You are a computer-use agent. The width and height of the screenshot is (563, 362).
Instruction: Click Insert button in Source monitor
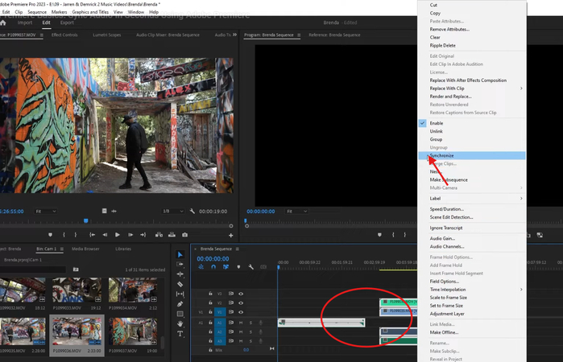[x=159, y=235]
